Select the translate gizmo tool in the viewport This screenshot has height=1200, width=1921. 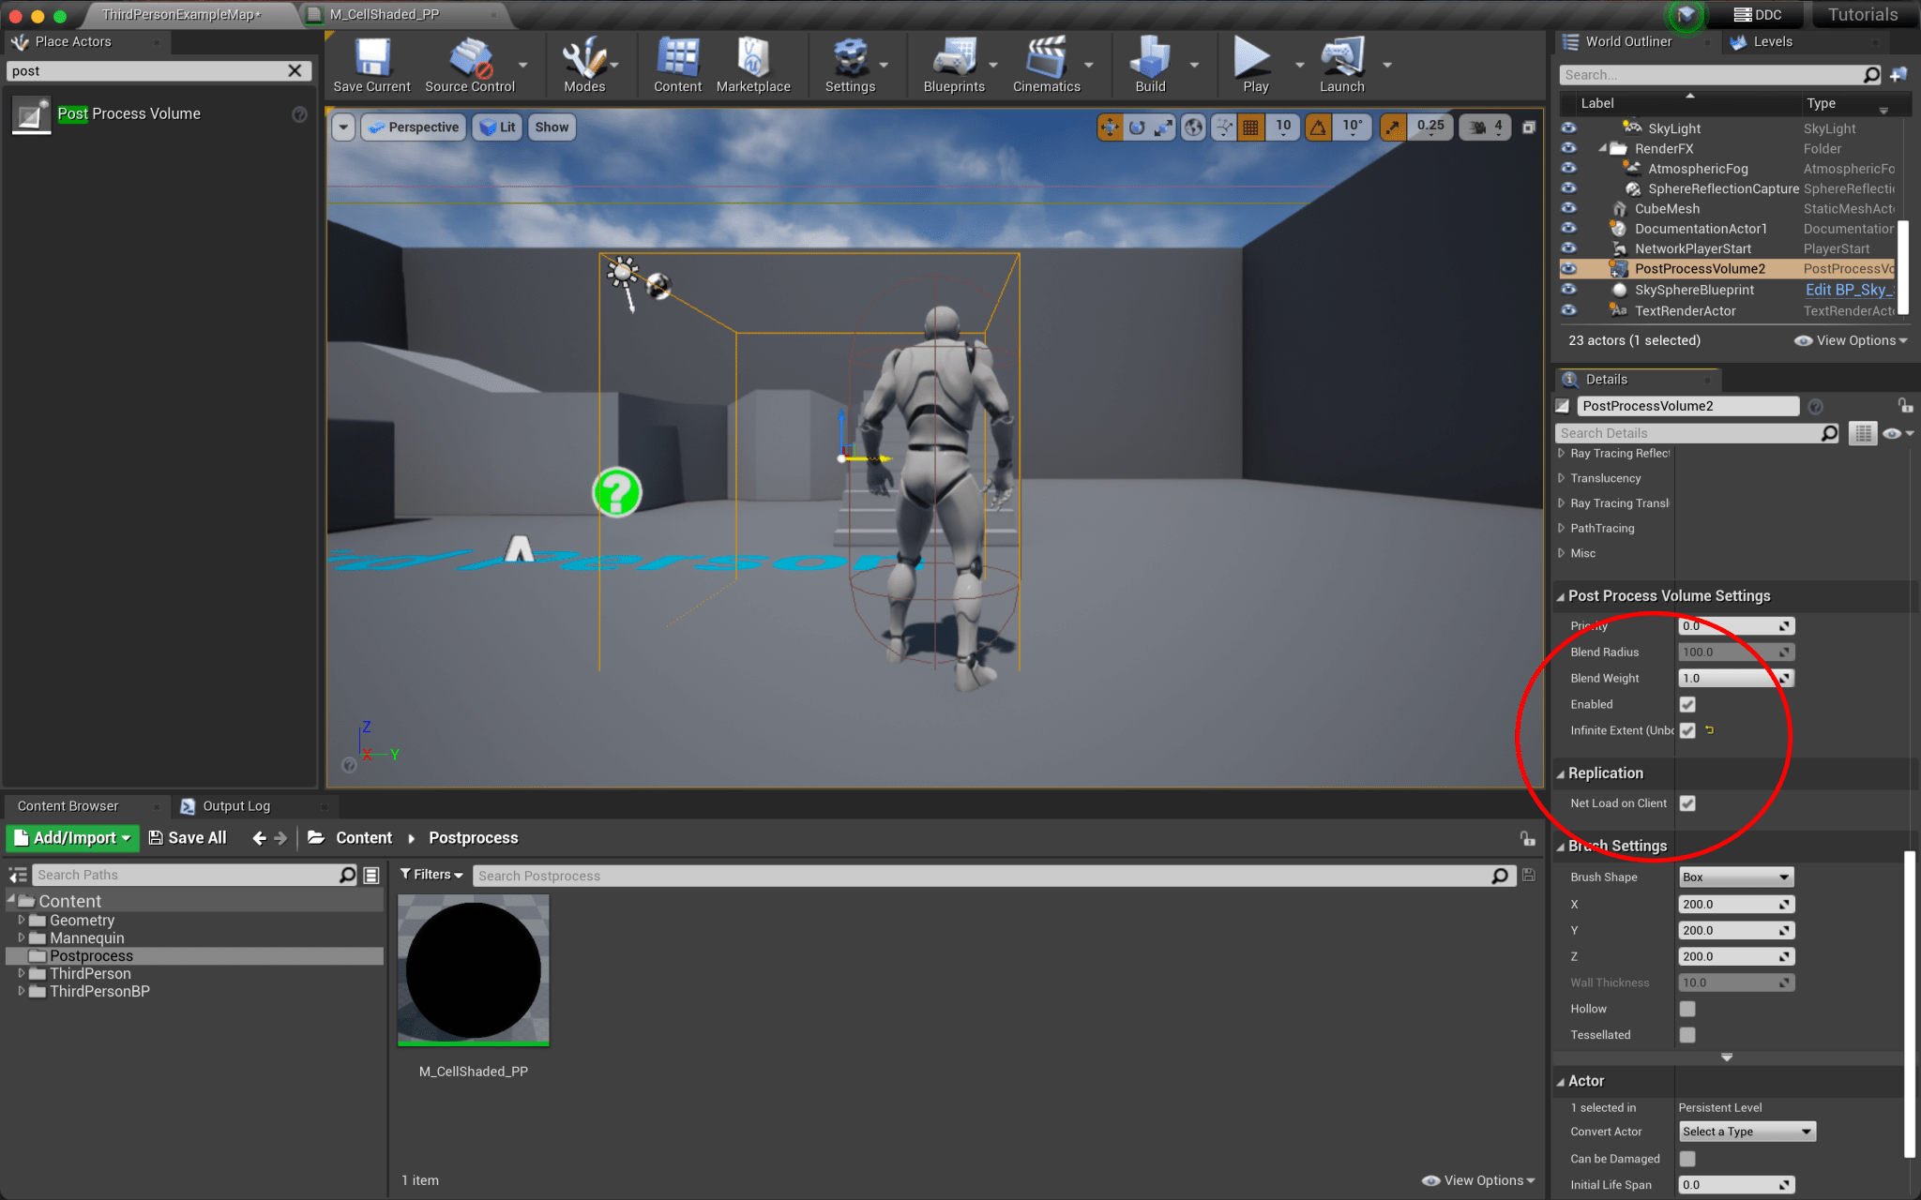(1110, 127)
